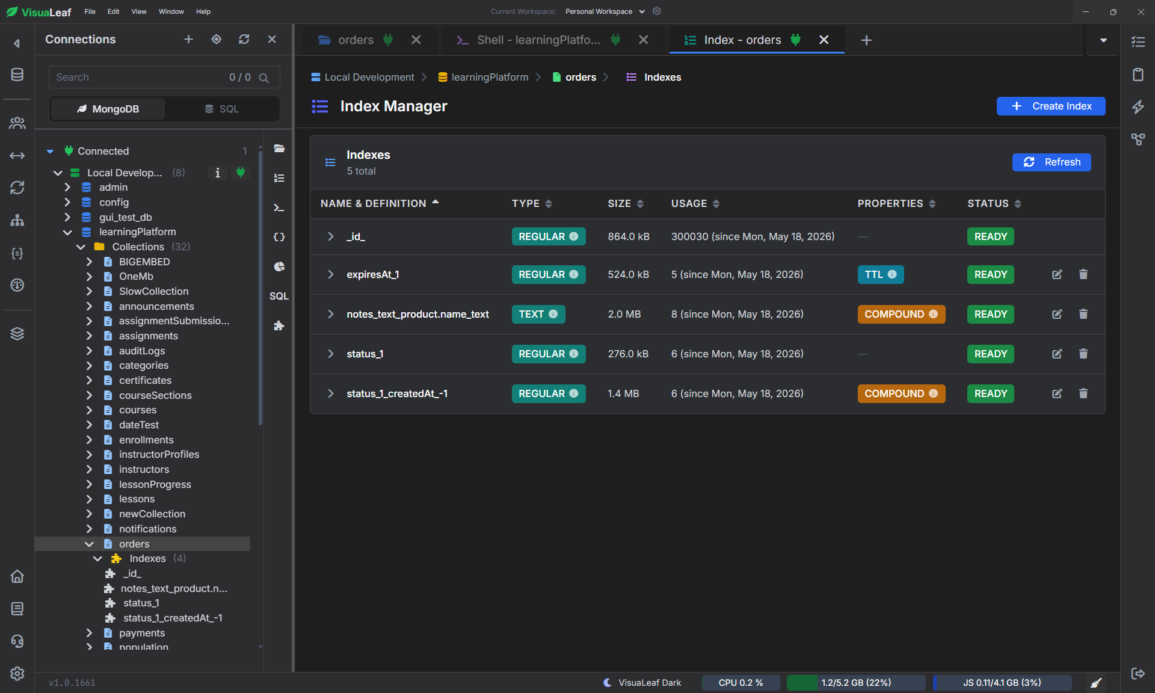Screen dimensions: 1155x693
Task: Expand the _id_ index row
Action: pos(330,236)
